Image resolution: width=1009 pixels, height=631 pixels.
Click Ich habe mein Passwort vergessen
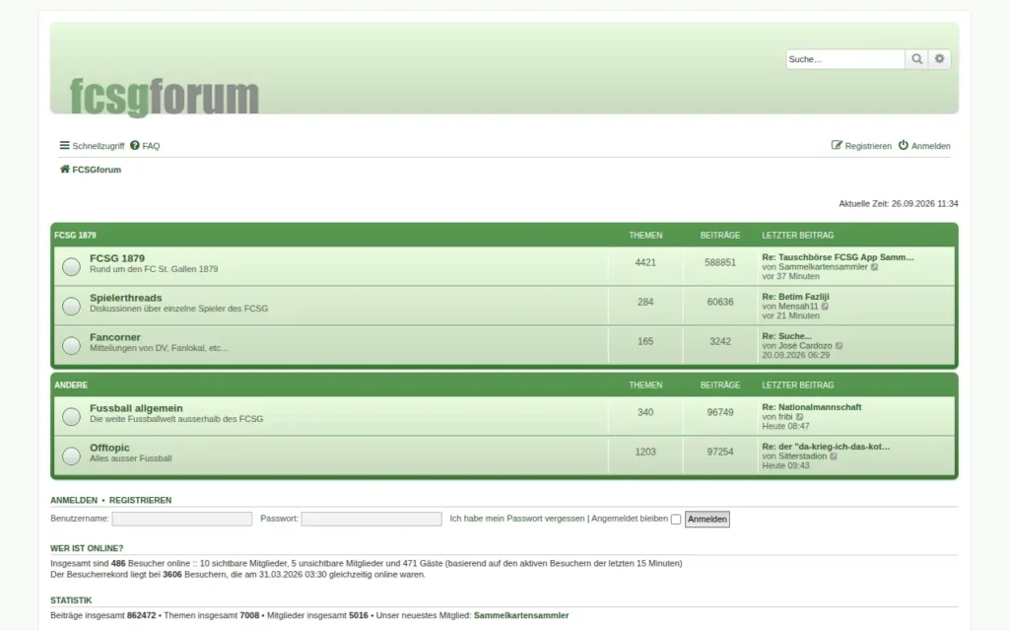click(x=517, y=519)
